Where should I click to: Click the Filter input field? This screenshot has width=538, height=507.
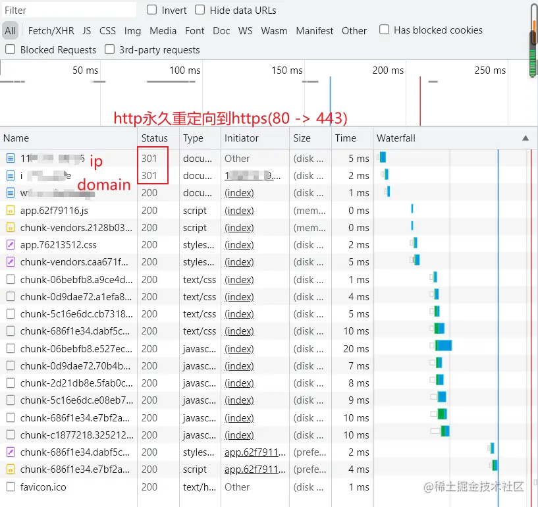(68, 11)
